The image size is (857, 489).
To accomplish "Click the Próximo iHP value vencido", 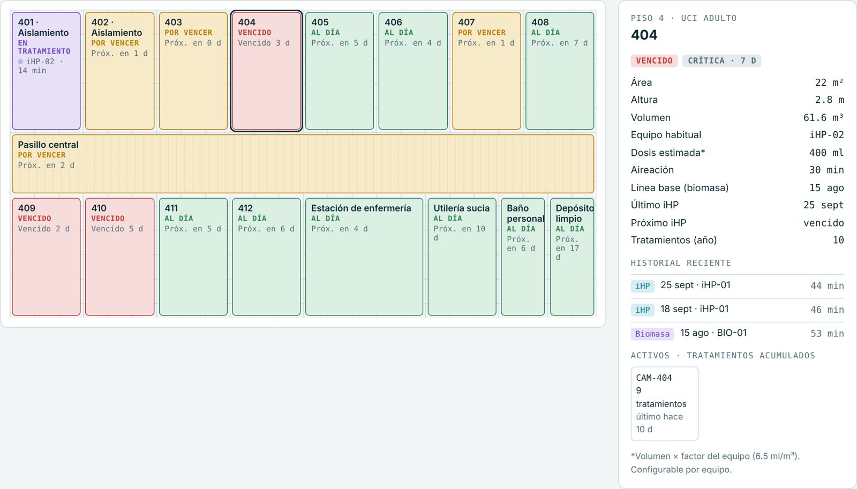I will tap(823, 223).
